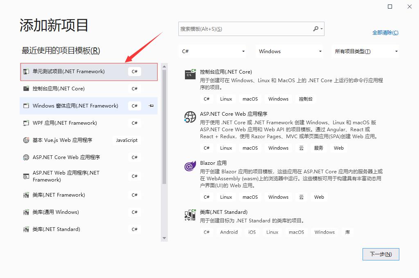Select 控制台应用(.NET Core) title in template results
The width and height of the screenshot is (419, 278).
point(226,72)
